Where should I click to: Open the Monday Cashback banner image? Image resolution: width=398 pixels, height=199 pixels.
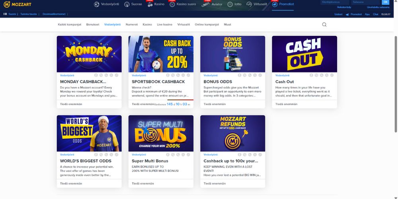89,54
